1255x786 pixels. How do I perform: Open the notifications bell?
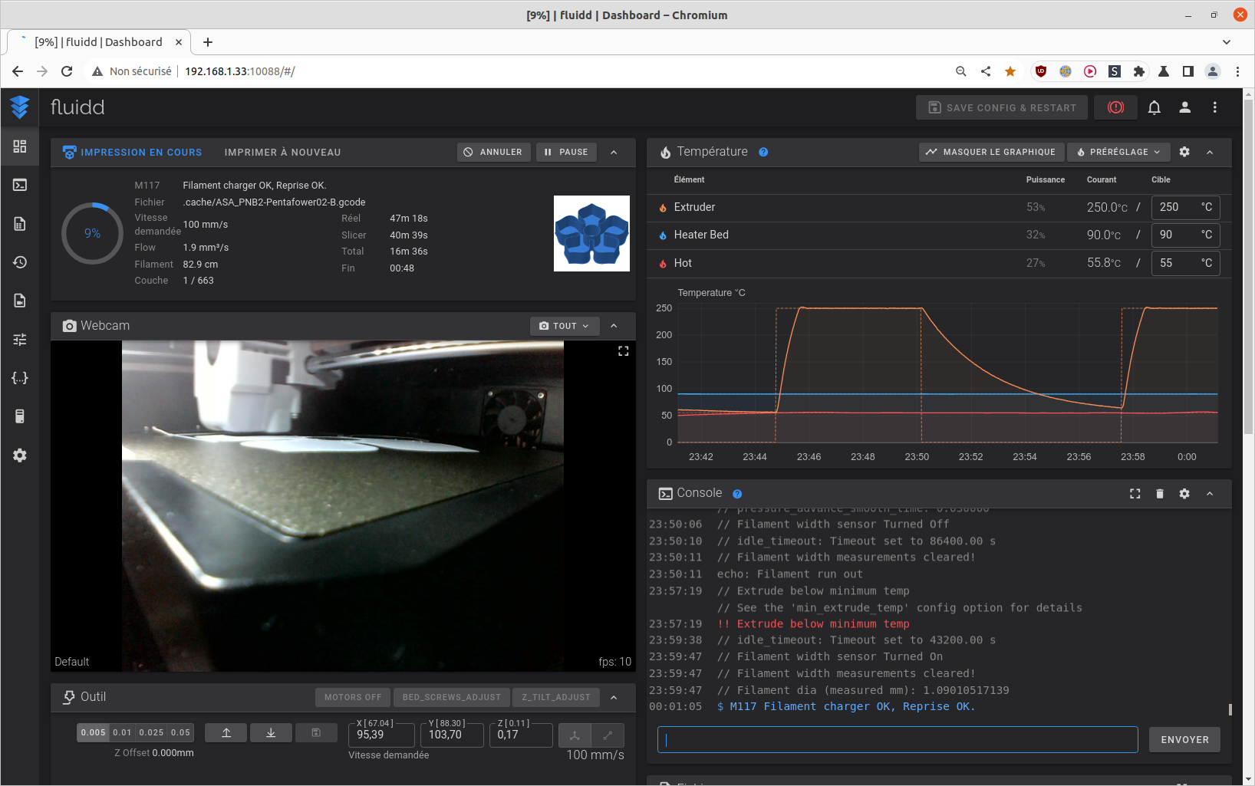(x=1154, y=107)
